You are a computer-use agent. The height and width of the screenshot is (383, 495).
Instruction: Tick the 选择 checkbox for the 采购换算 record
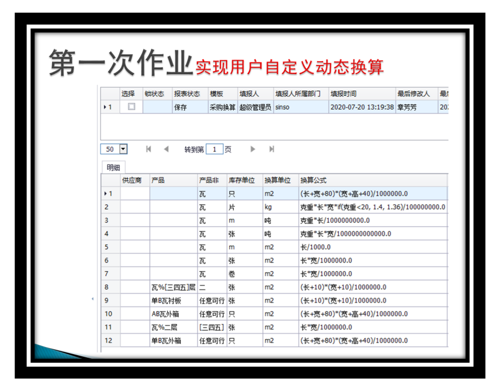click(132, 107)
